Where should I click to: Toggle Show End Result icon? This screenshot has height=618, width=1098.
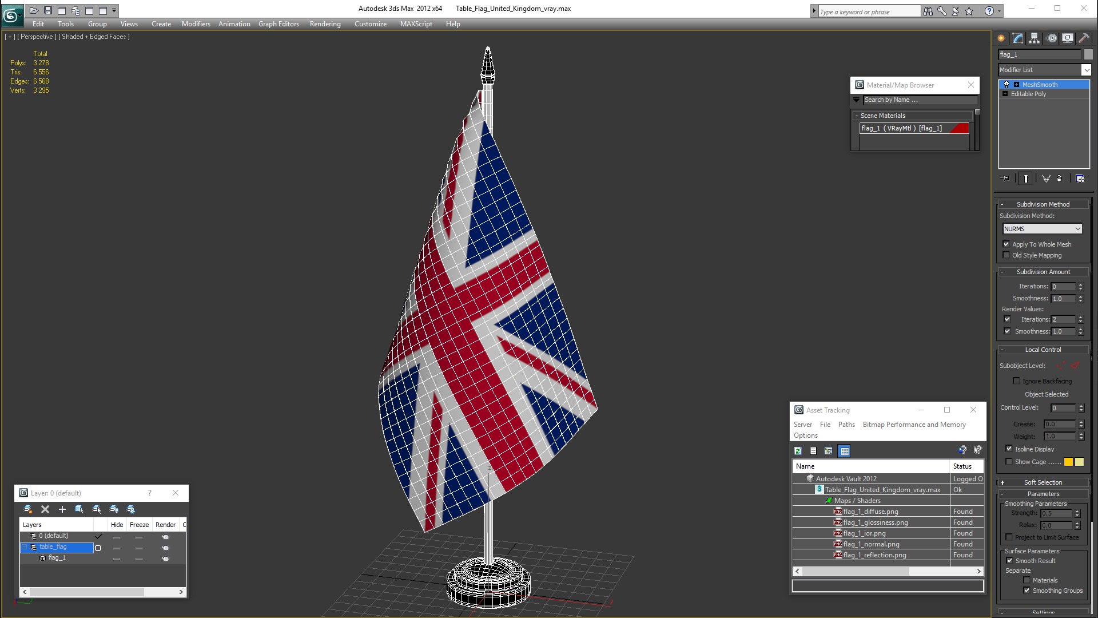1026,179
